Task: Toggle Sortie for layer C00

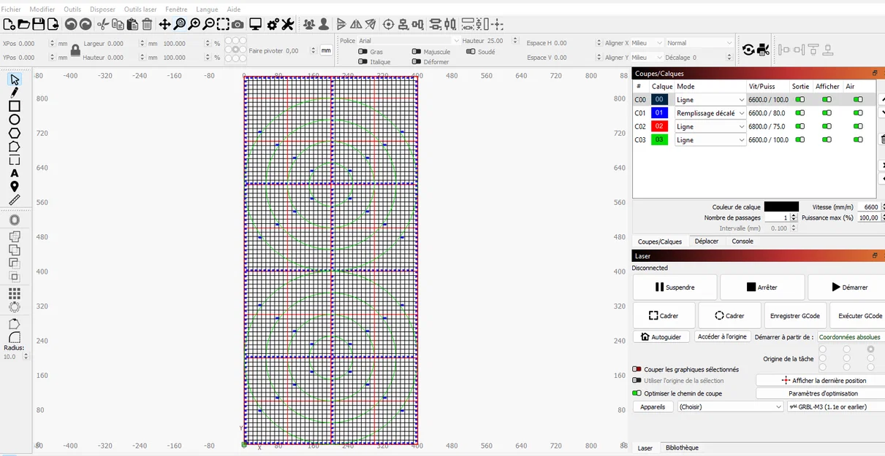Action: tap(800, 100)
